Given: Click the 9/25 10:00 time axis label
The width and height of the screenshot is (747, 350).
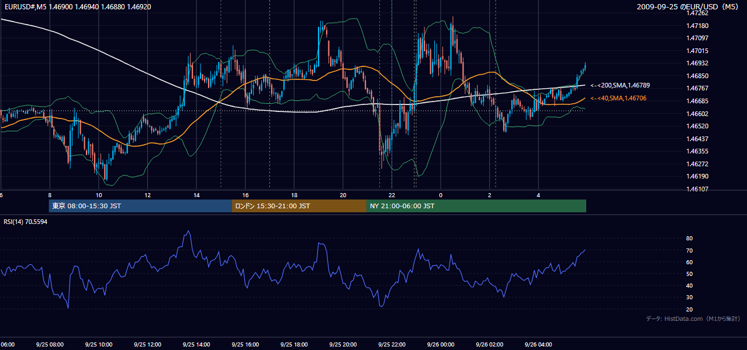Looking at the screenshot, I should click(x=99, y=345).
